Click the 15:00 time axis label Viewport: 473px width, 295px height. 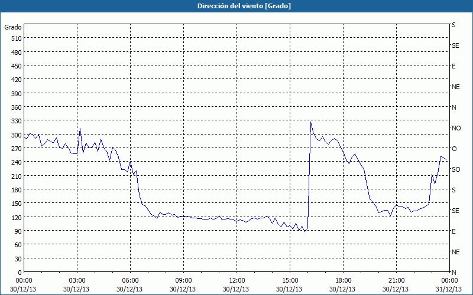[x=290, y=281]
